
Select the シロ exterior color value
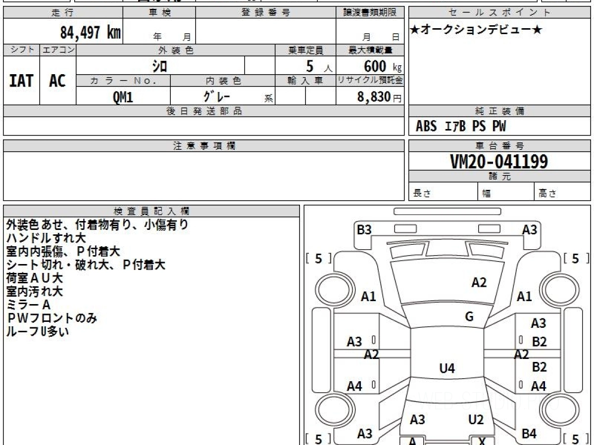coord(159,65)
